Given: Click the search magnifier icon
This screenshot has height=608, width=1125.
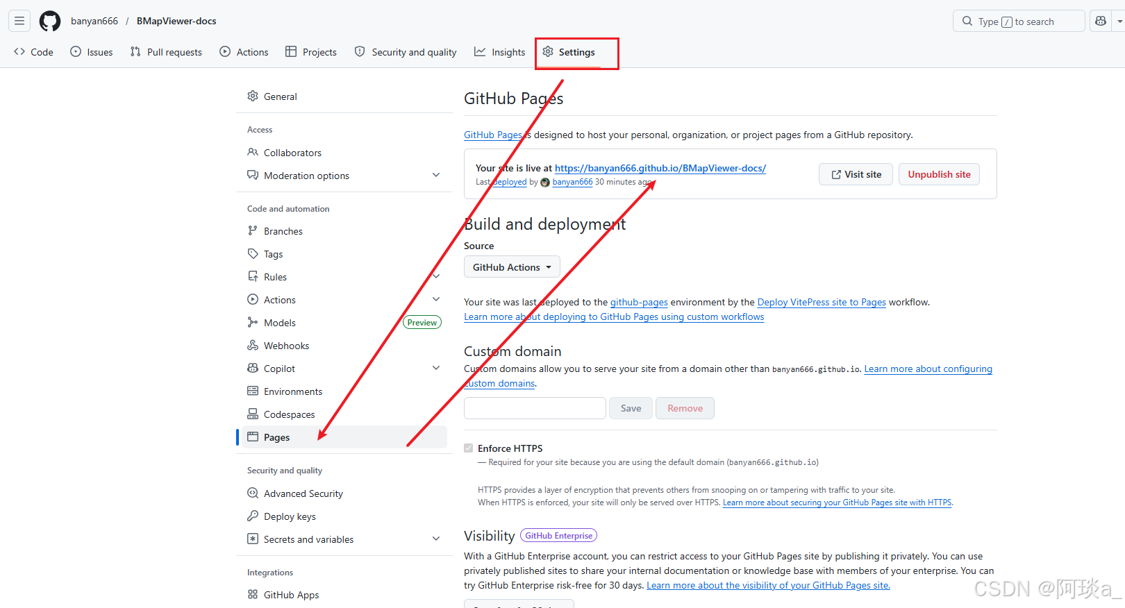Looking at the screenshot, I should coord(967,22).
